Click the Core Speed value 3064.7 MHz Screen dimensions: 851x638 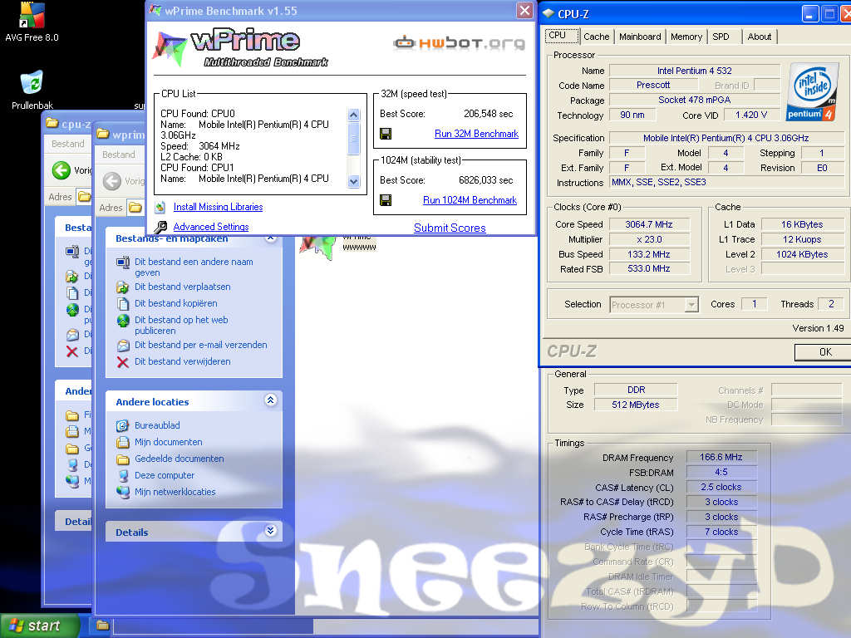point(649,224)
